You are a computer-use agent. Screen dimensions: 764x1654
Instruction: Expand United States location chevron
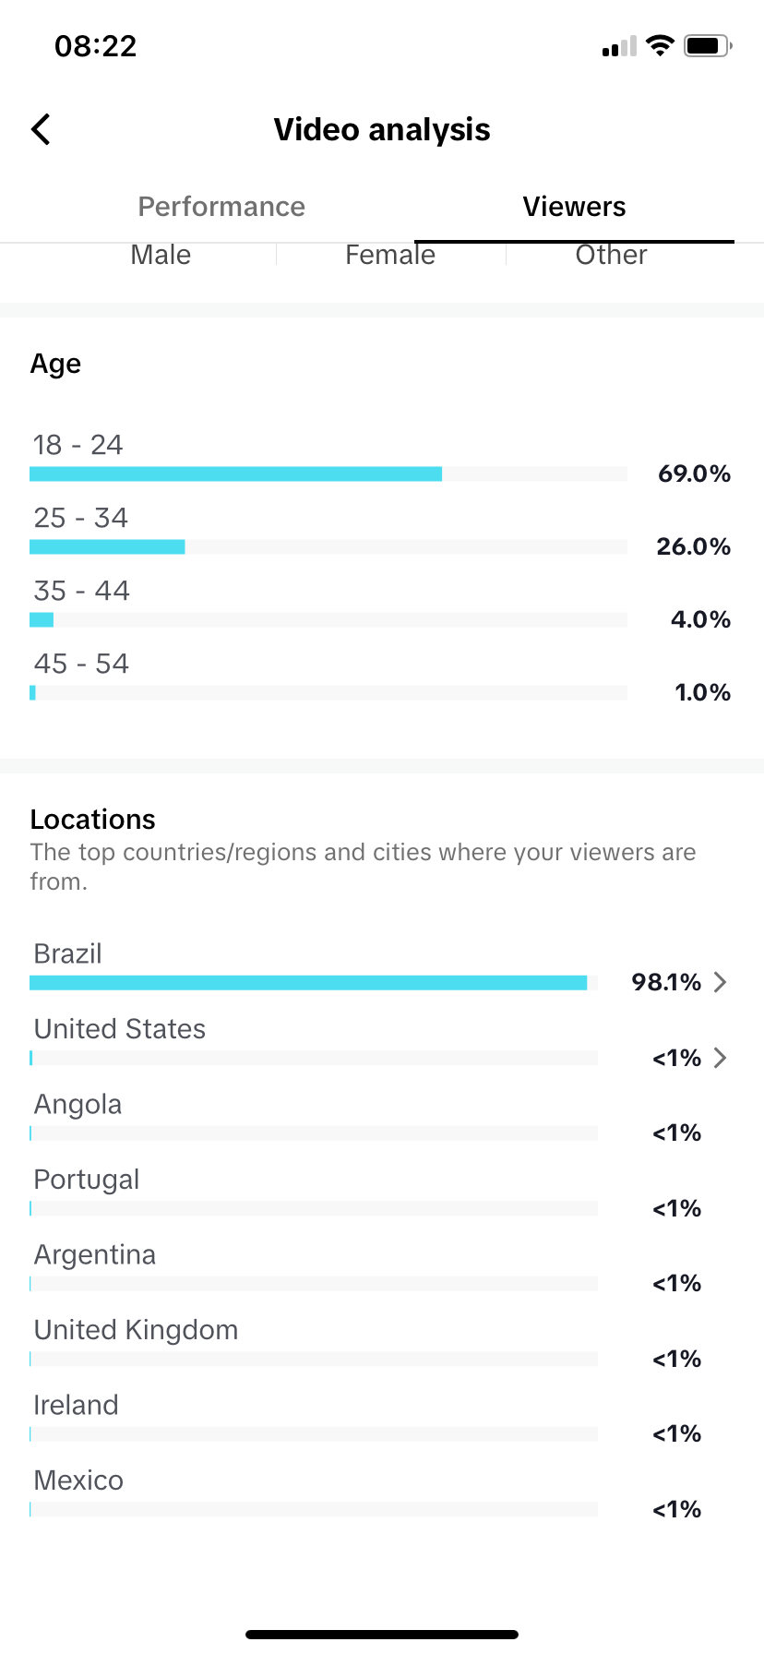click(x=721, y=1058)
